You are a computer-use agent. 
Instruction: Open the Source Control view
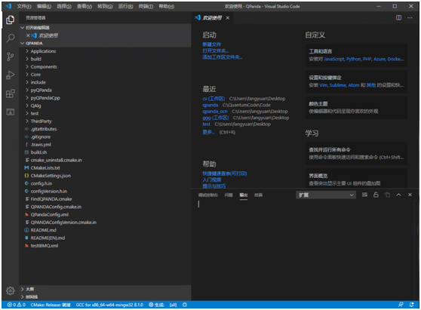[11, 57]
